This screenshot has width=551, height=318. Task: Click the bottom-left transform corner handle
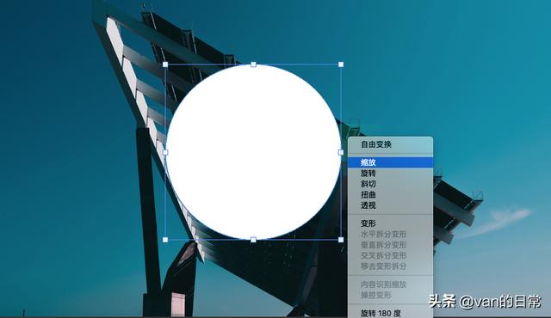[x=165, y=240]
